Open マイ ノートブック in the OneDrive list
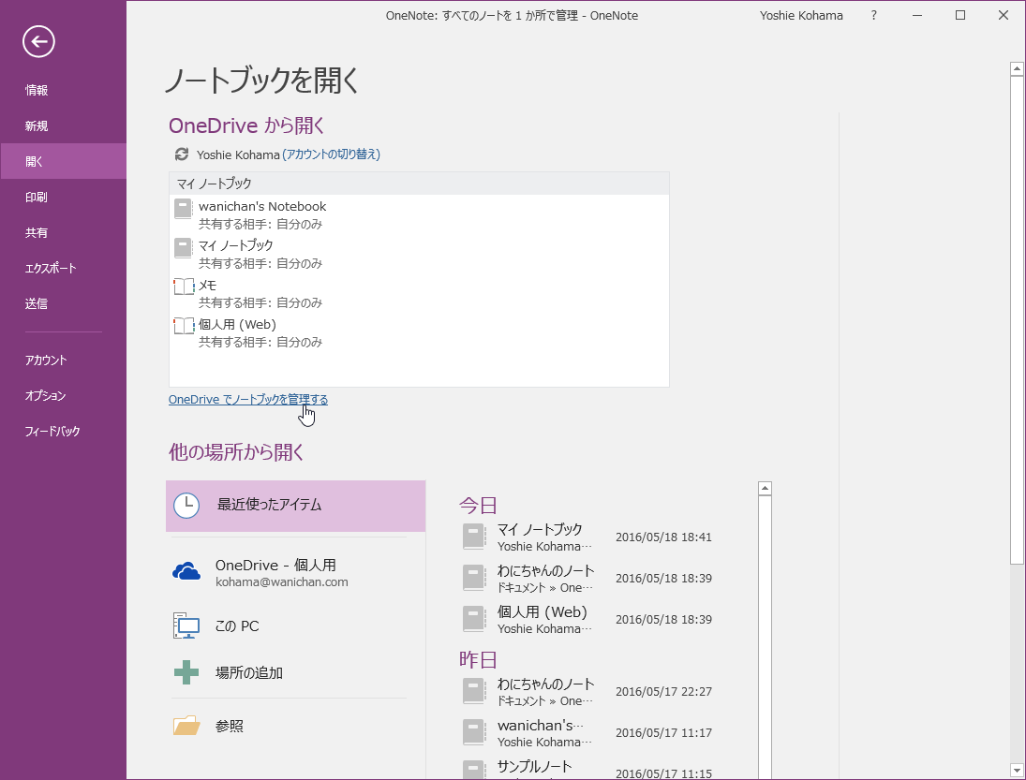Screen dimensions: 1026x780 coord(419,254)
